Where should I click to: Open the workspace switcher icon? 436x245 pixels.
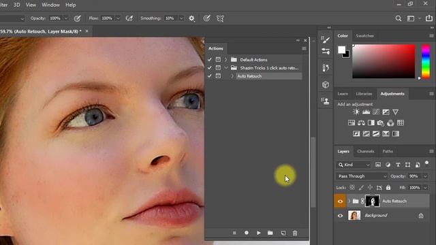pyautogui.click(x=411, y=18)
